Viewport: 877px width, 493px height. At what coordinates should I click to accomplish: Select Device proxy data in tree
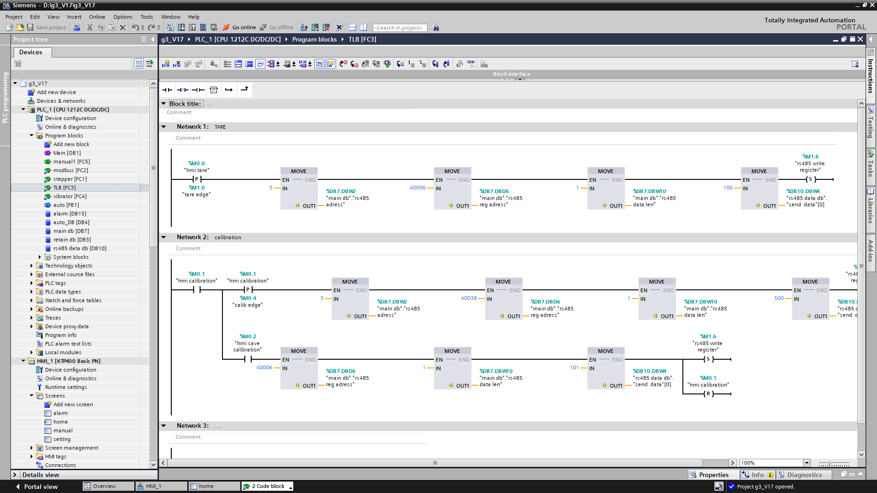pyautogui.click(x=67, y=326)
